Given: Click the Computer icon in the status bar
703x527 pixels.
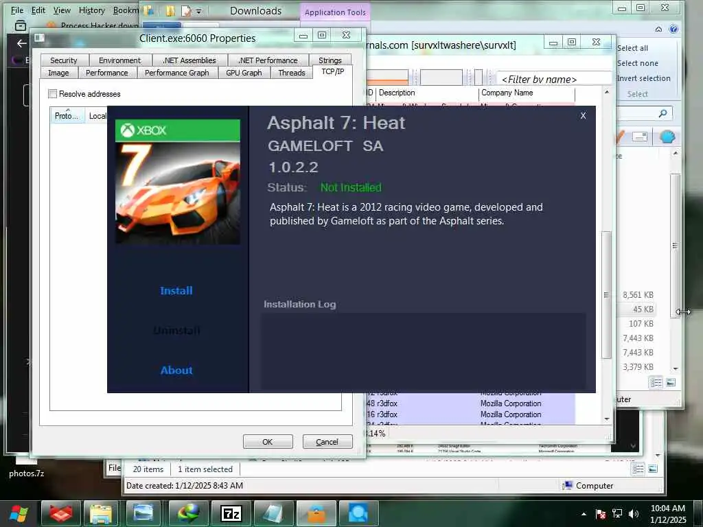Looking at the screenshot, I should [568, 485].
